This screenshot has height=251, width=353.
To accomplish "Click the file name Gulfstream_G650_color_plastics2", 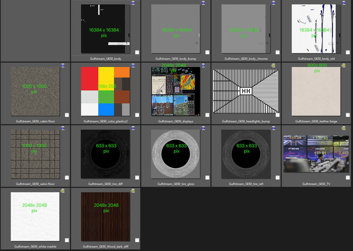I will click(105, 121).
